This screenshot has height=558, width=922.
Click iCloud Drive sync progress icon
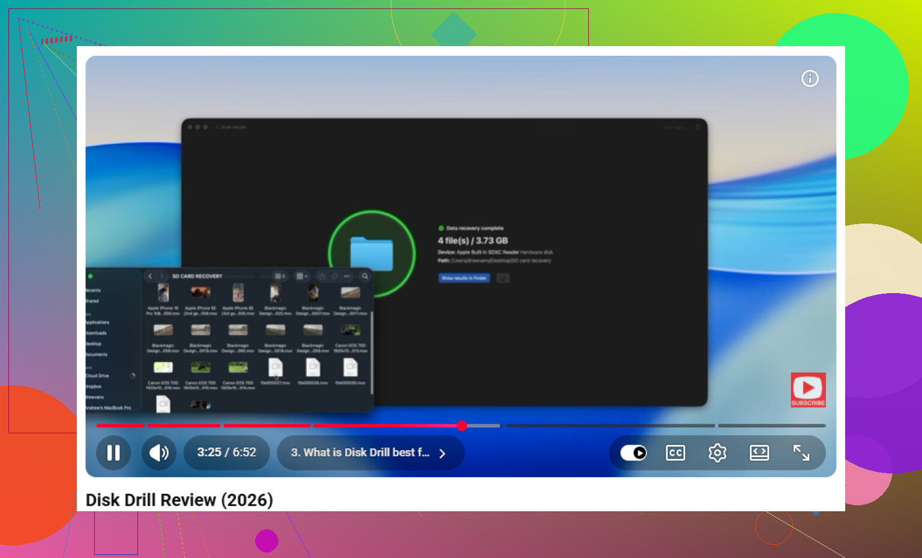tap(133, 376)
